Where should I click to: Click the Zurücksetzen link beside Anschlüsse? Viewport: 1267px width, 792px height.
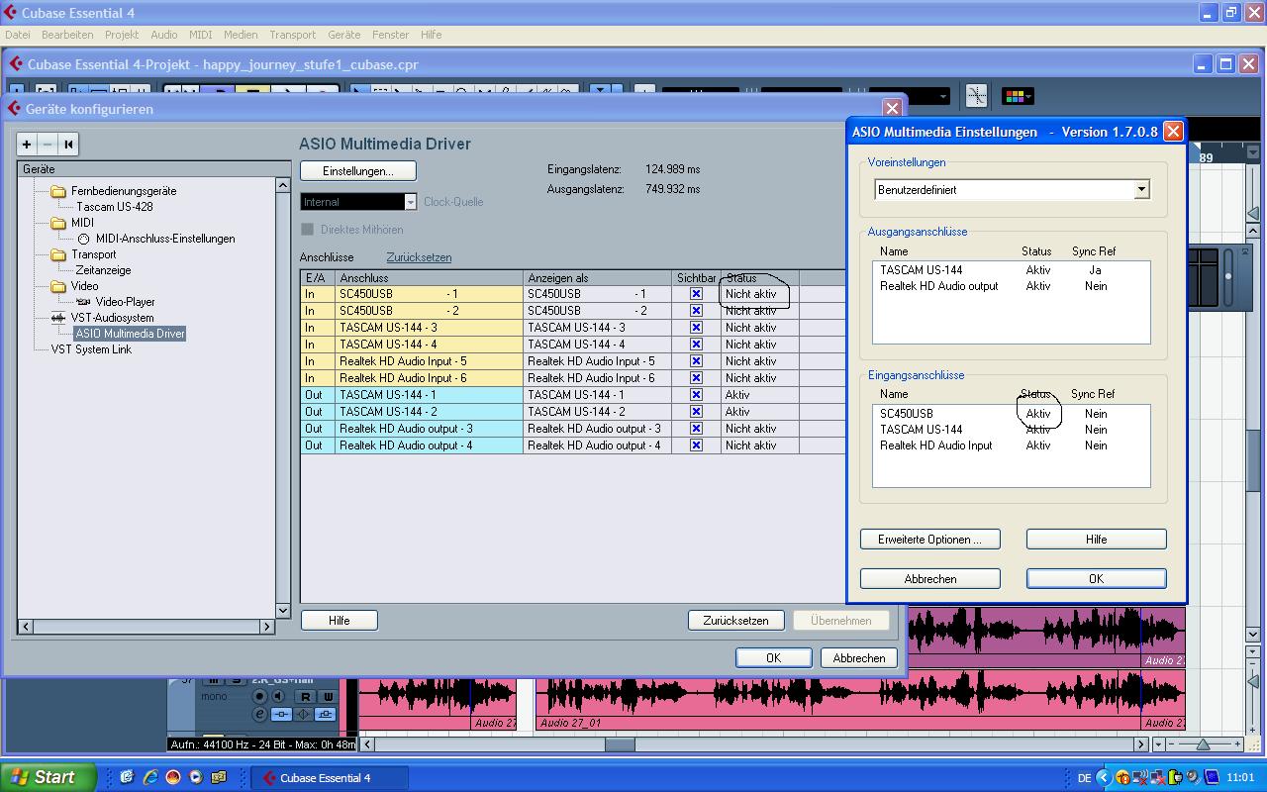pyautogui.click(x=419, y=257)
